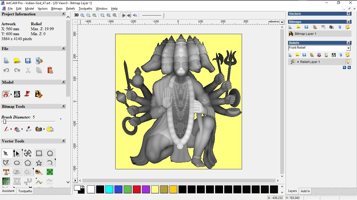Select the Star creation tool

[39, 162]
